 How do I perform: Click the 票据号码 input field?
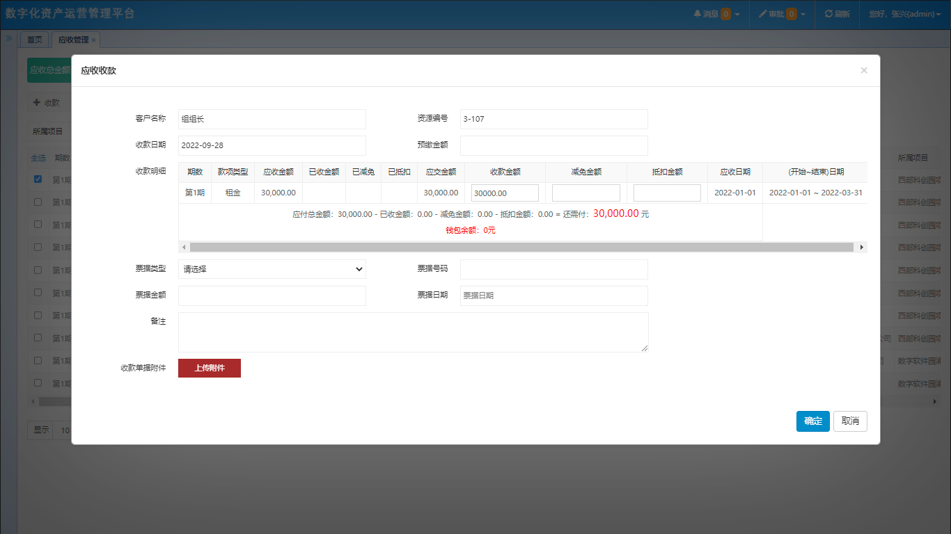[x=554, y=269]
